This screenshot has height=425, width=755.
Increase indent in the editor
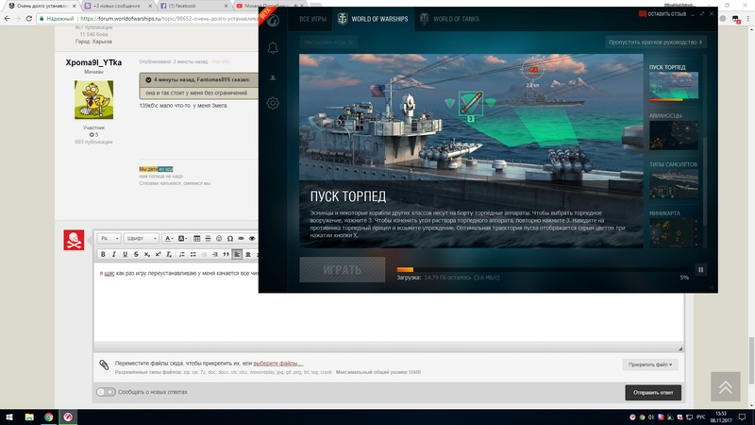pos(215,254)
